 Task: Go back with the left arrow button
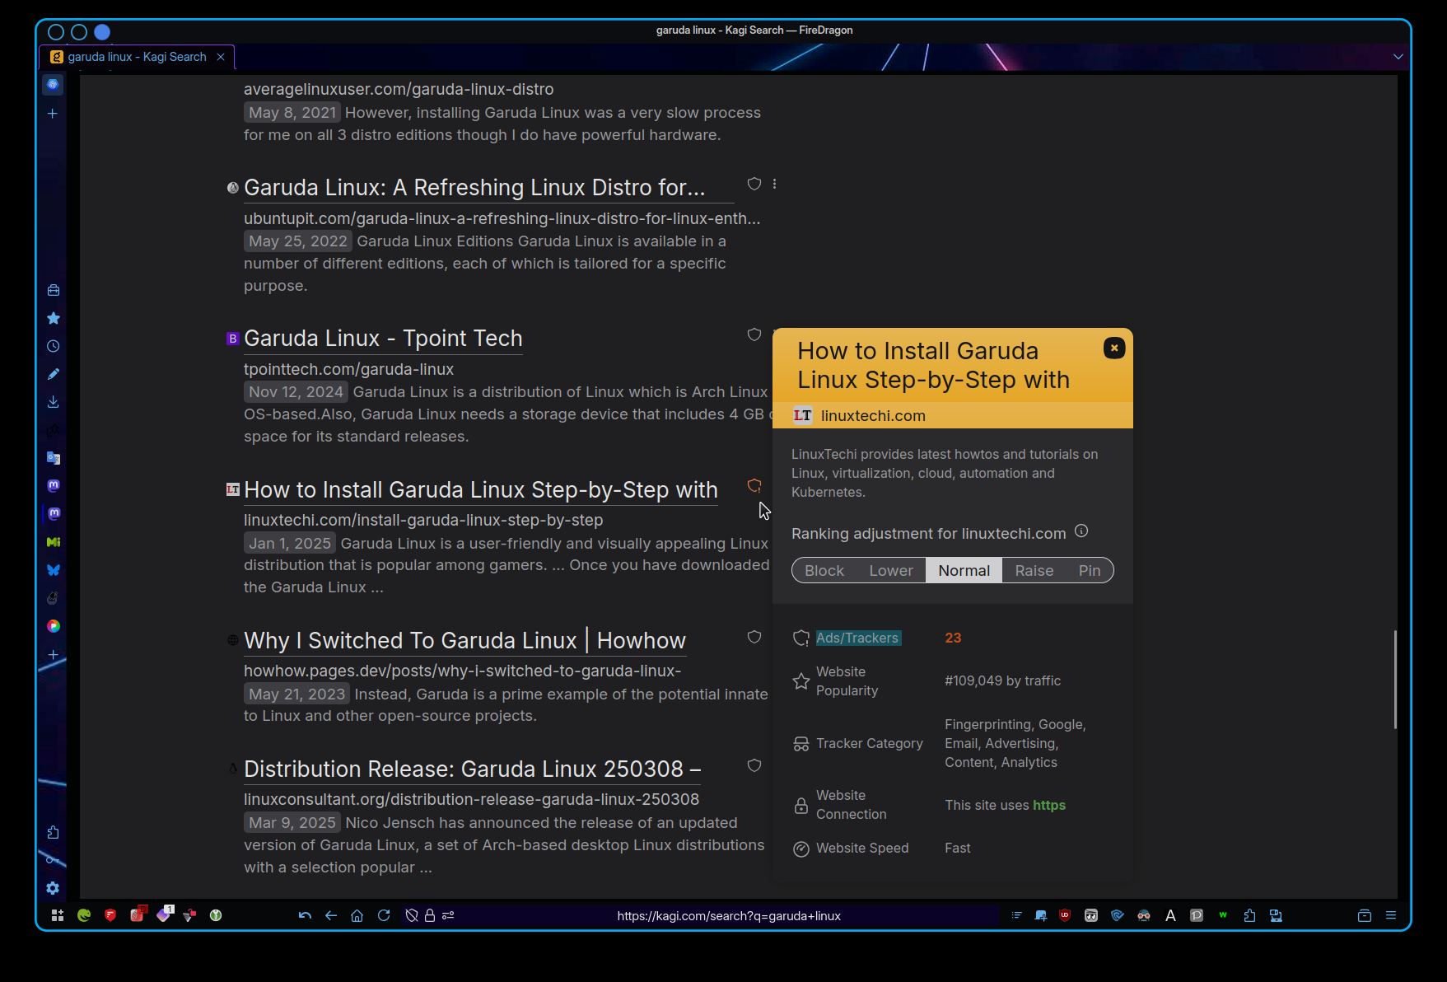click(331, 915)
